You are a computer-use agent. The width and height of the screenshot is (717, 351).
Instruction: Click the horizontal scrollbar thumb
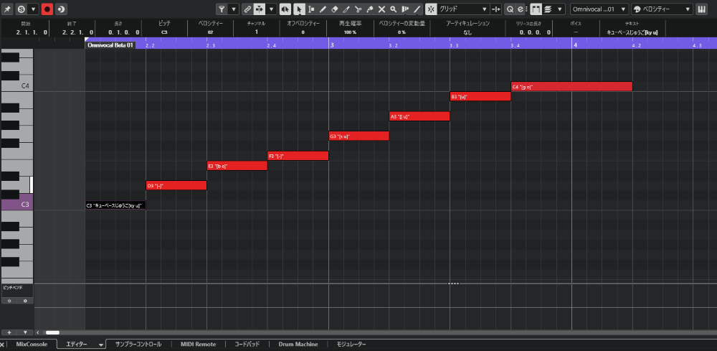pyautogui.click(x=52, y=333)
